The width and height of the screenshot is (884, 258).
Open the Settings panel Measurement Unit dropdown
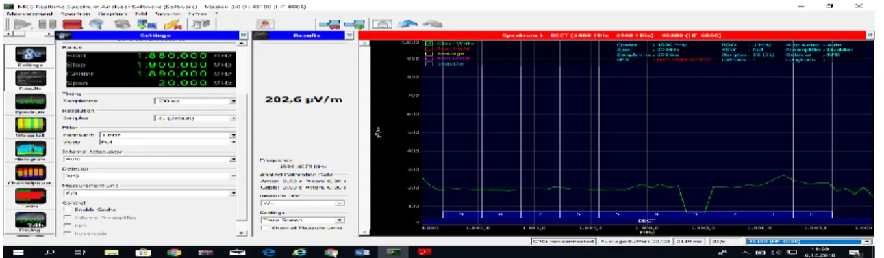(149, 193)
